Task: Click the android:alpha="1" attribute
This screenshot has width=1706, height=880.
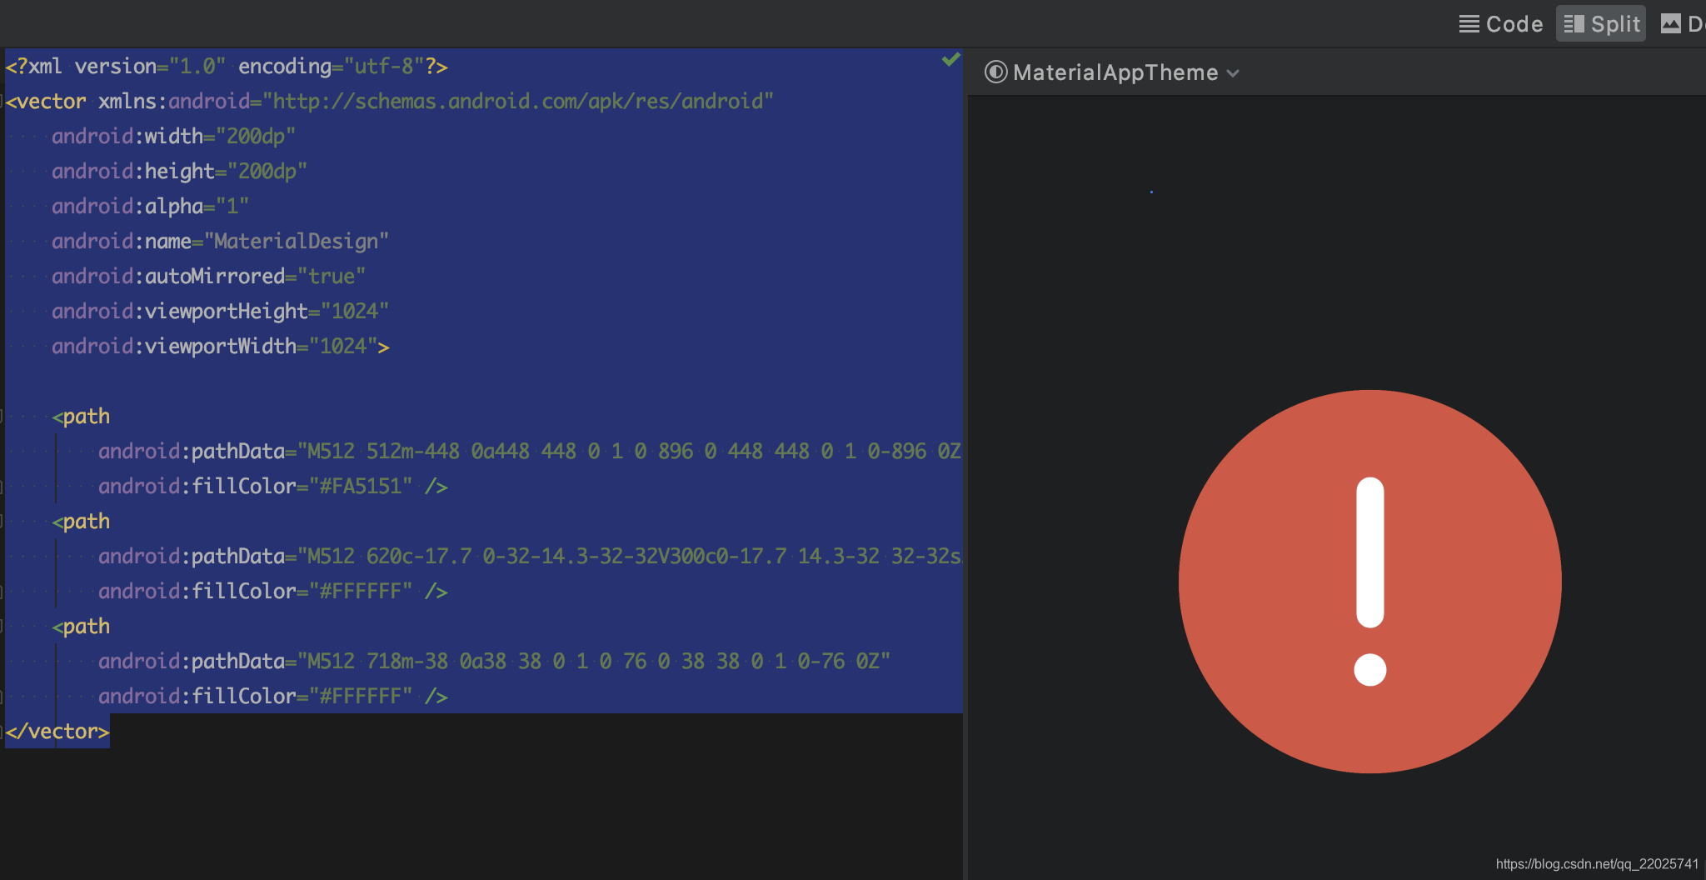Action: pos(151,206)
